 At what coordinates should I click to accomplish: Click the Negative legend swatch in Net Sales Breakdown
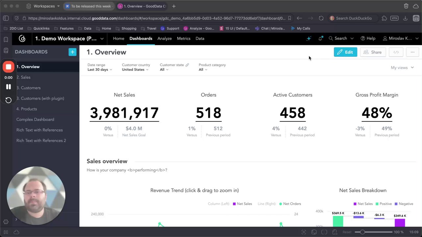pyautogui.click(x=396, y=204)
